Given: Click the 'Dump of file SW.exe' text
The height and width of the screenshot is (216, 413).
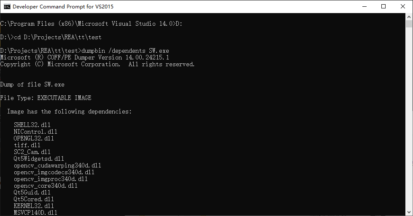Looking at the screenshot, I should pyautogui.click(x=32, y=84).
